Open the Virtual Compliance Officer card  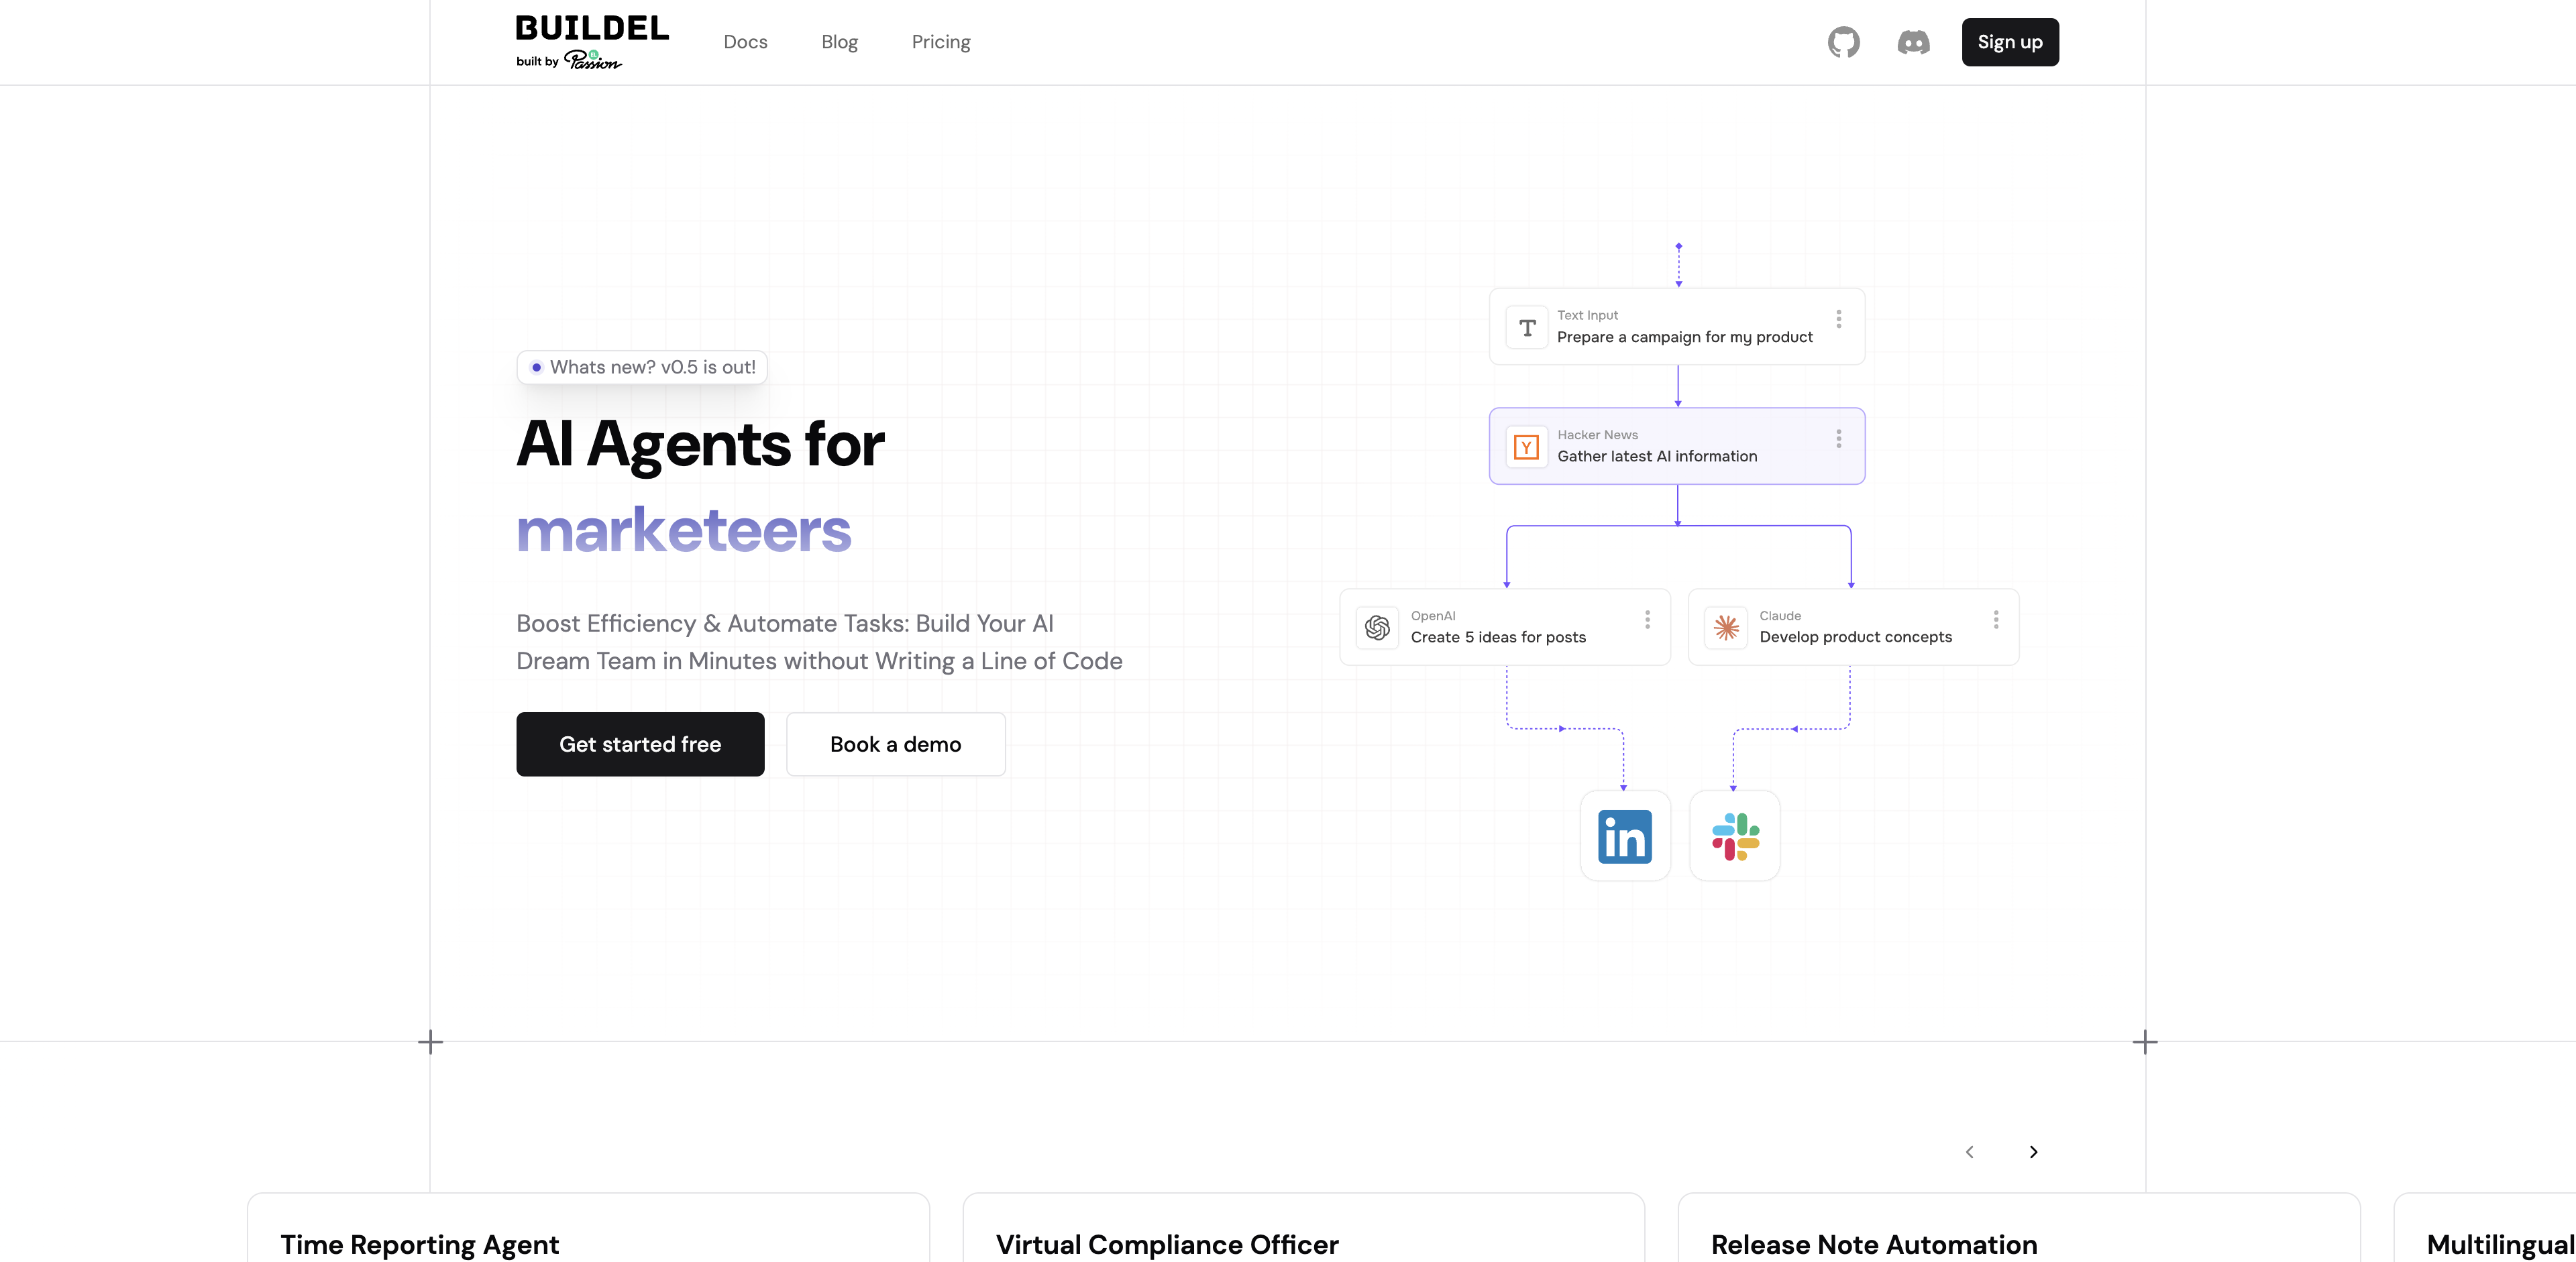(x=1303, y=1228)
